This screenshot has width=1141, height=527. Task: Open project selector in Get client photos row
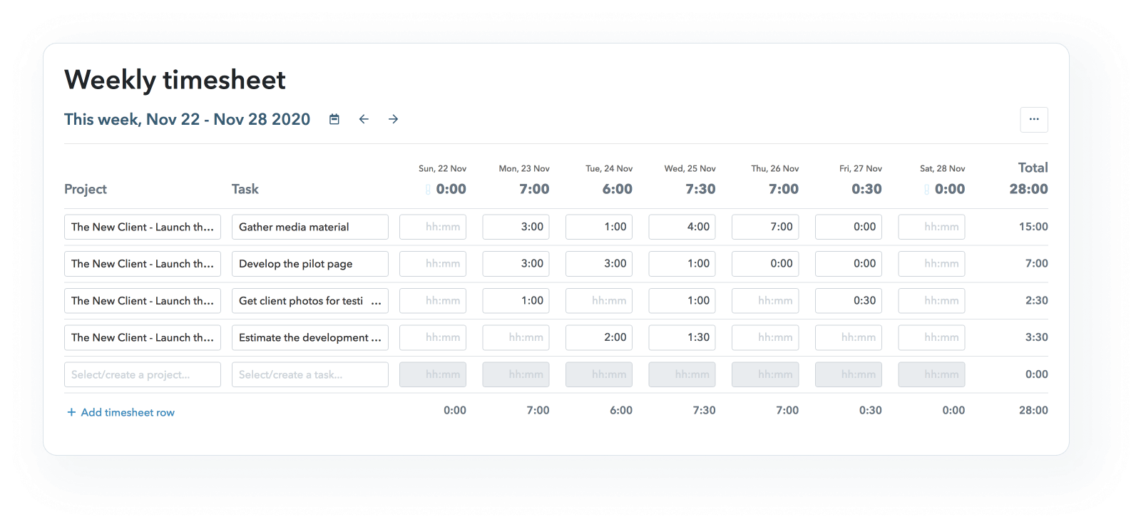[143, 301]
